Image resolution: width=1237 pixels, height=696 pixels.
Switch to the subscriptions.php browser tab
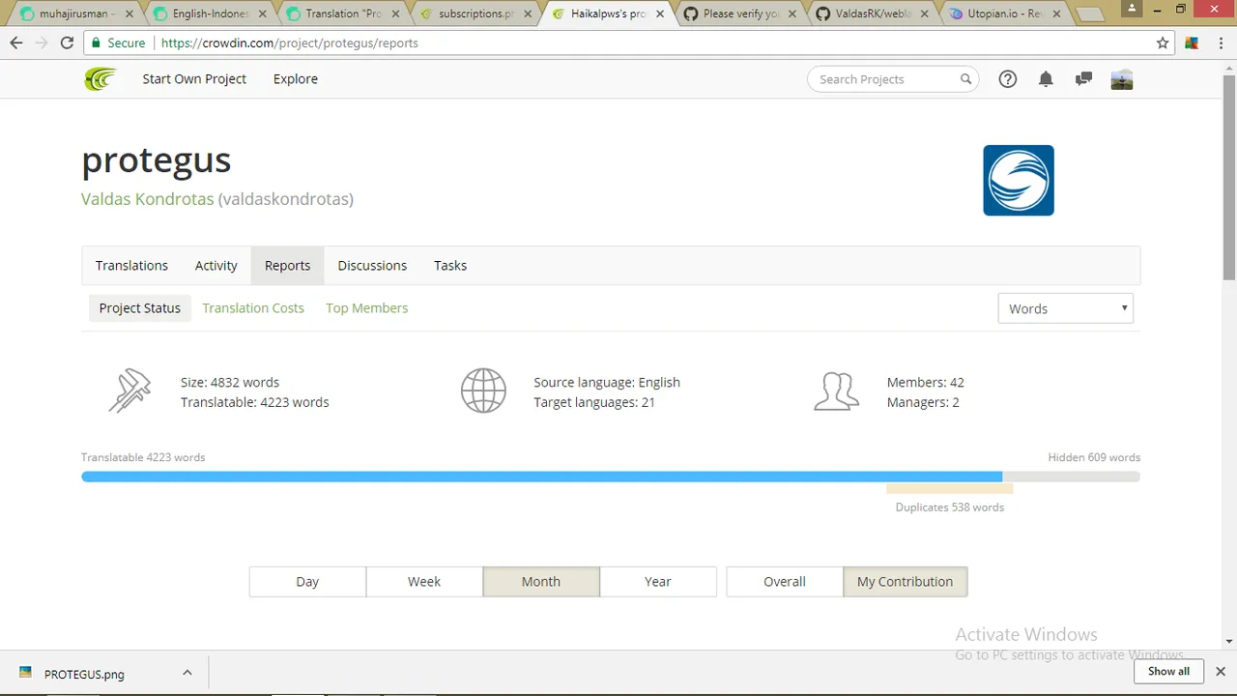(x=474, y=14)
